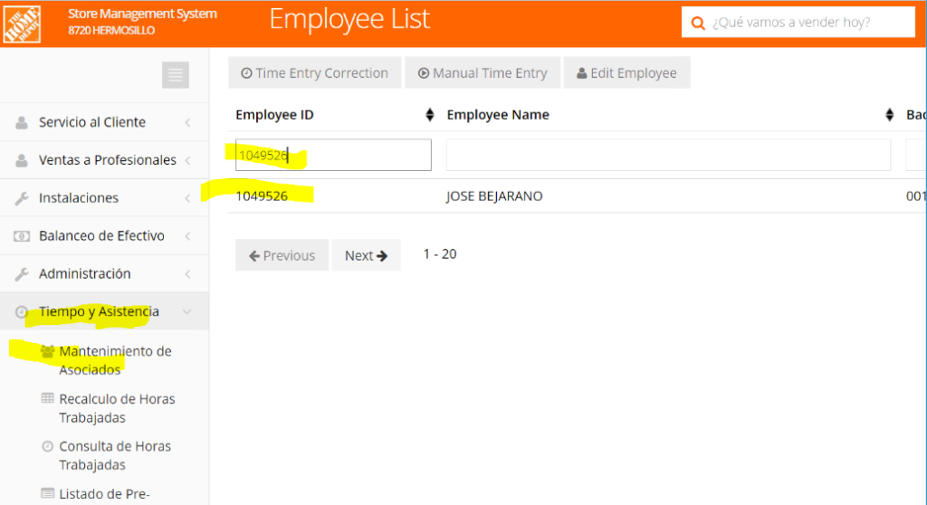Viewport: 927px width, 505px height.
Task: Click the Listado de Pre- list icon
Action: [x=47, y=492]
